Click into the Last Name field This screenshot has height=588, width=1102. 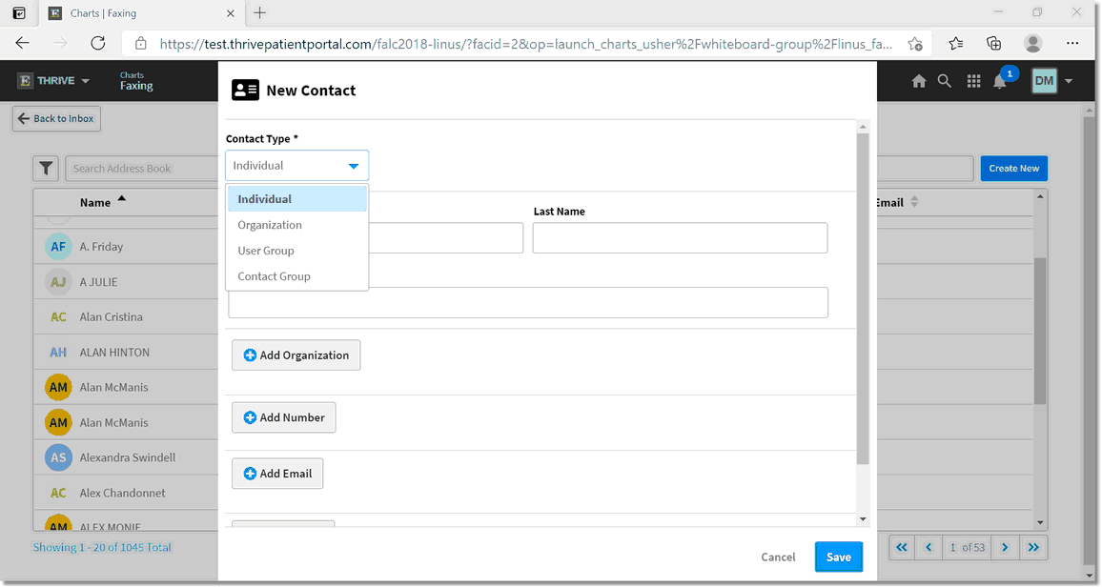point(680,238)
